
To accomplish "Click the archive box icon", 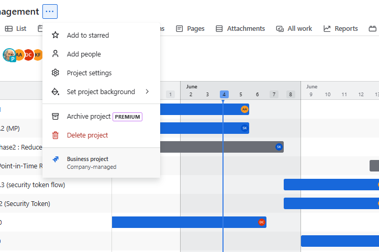I will pyautogui.click(x=55, y=117).
